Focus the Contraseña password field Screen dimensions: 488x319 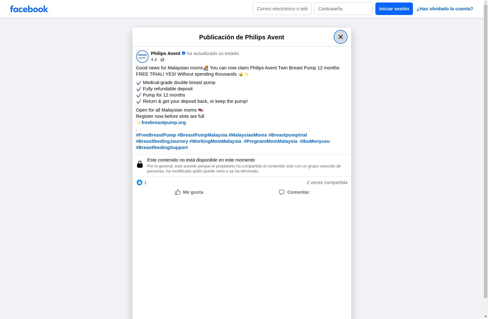click(x=343, y=9)
